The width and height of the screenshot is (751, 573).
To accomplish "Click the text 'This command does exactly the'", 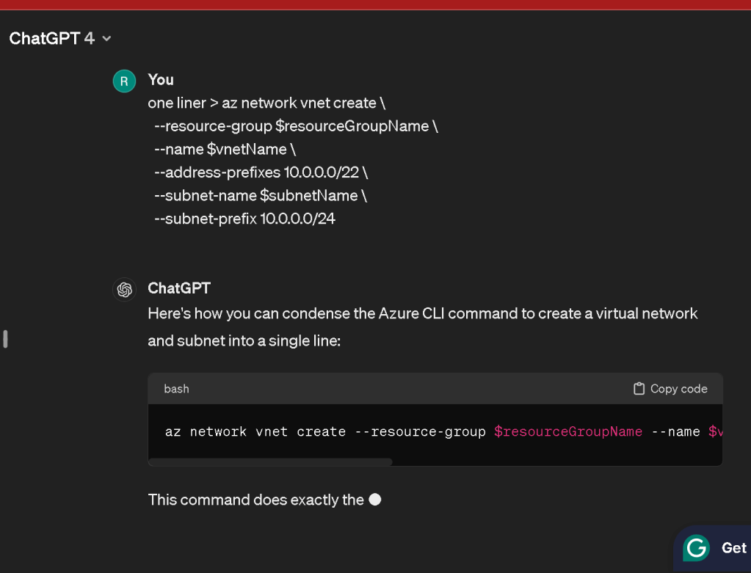I will point(255,500).
